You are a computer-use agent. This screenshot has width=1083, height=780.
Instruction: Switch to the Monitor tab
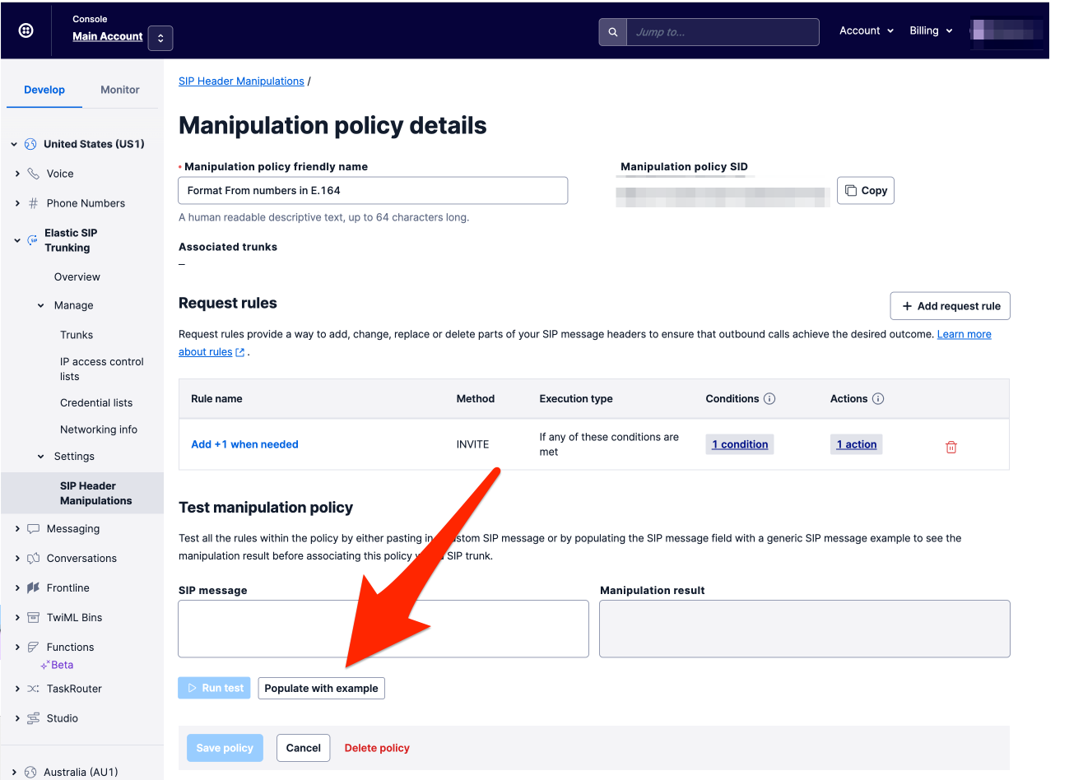click(x=119, y=90)
